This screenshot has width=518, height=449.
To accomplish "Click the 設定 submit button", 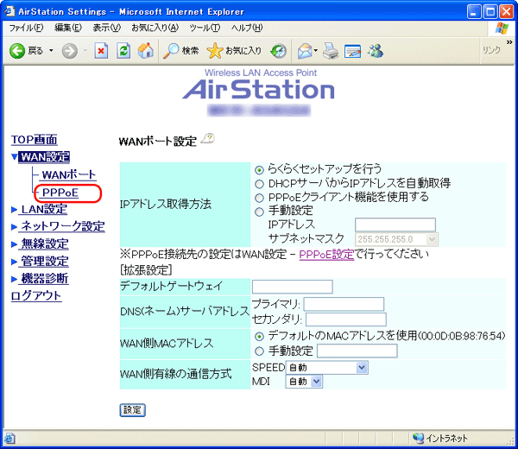I will [132, 410].
